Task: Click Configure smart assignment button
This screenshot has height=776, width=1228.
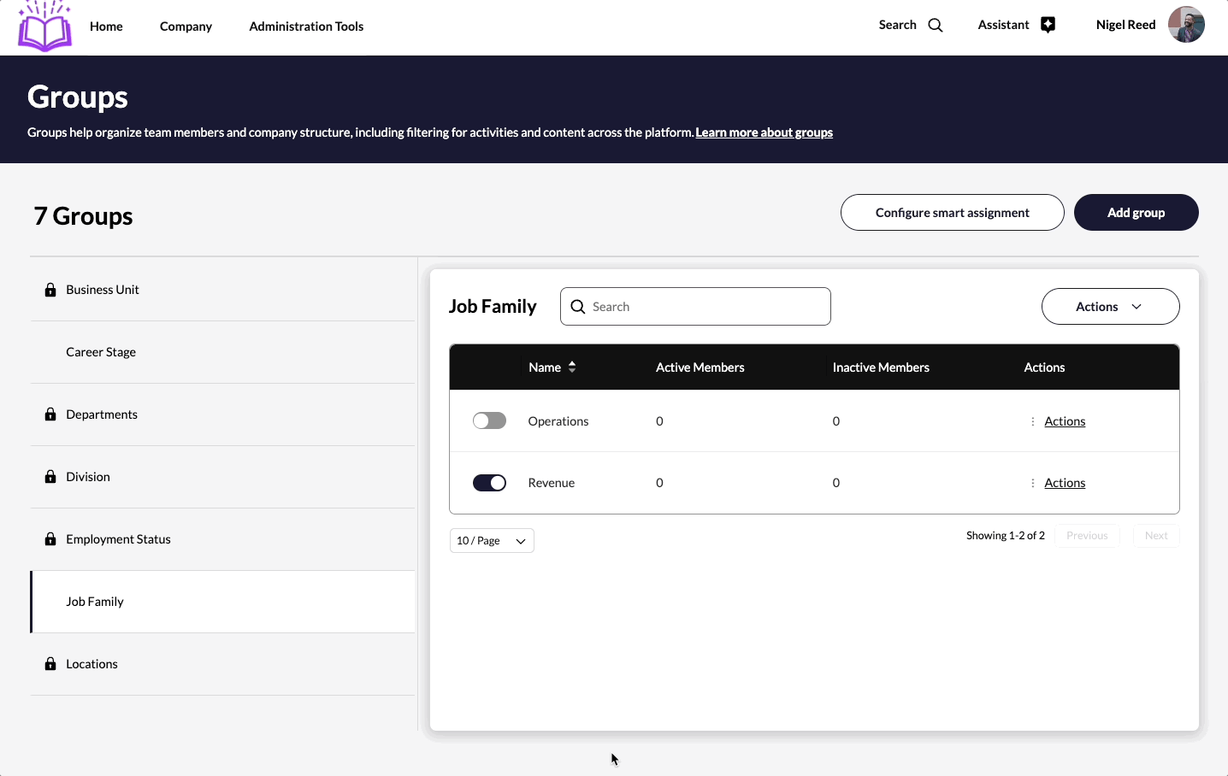Action: (952, 213)
